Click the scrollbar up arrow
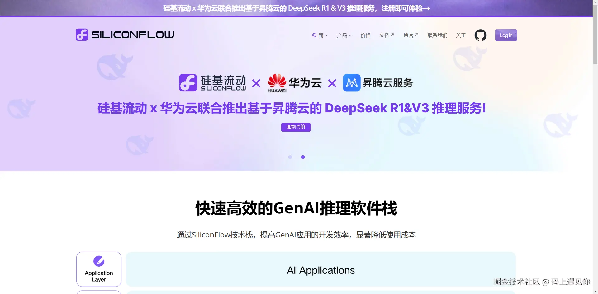This screenshot has height=294, width=598. coord(595,2)
